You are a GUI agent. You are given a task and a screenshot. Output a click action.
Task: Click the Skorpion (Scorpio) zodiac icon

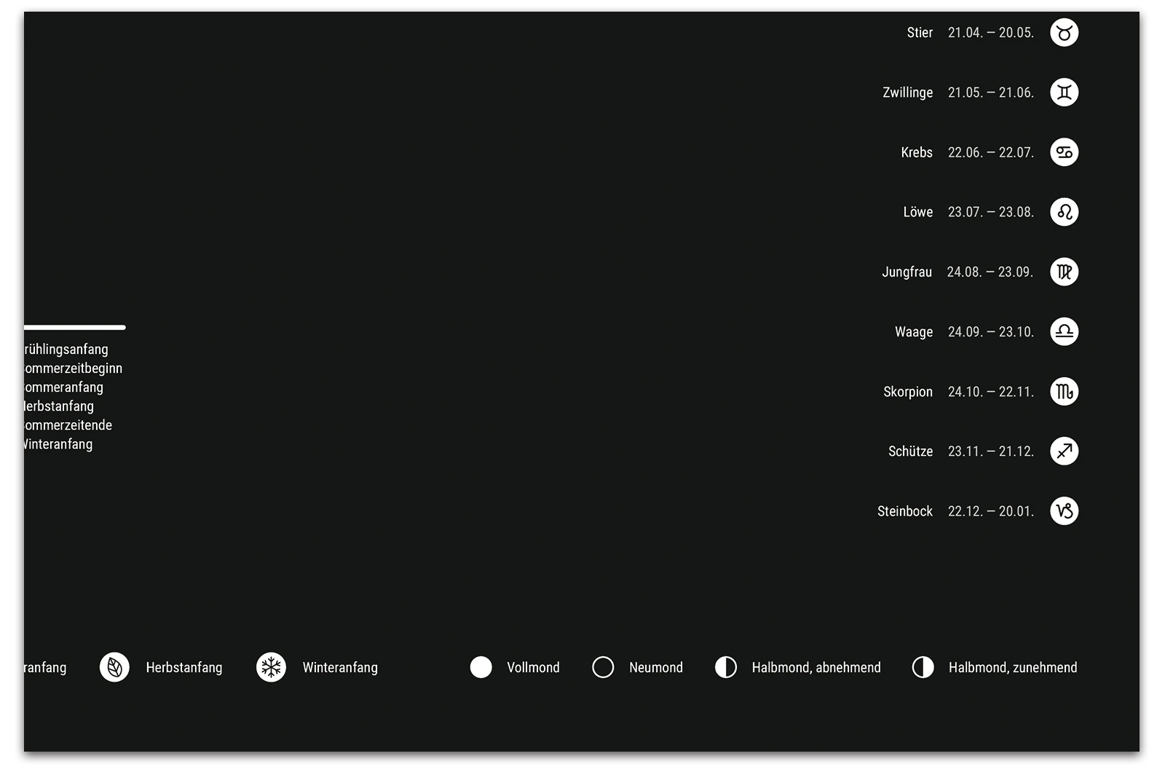point(1064,392)
